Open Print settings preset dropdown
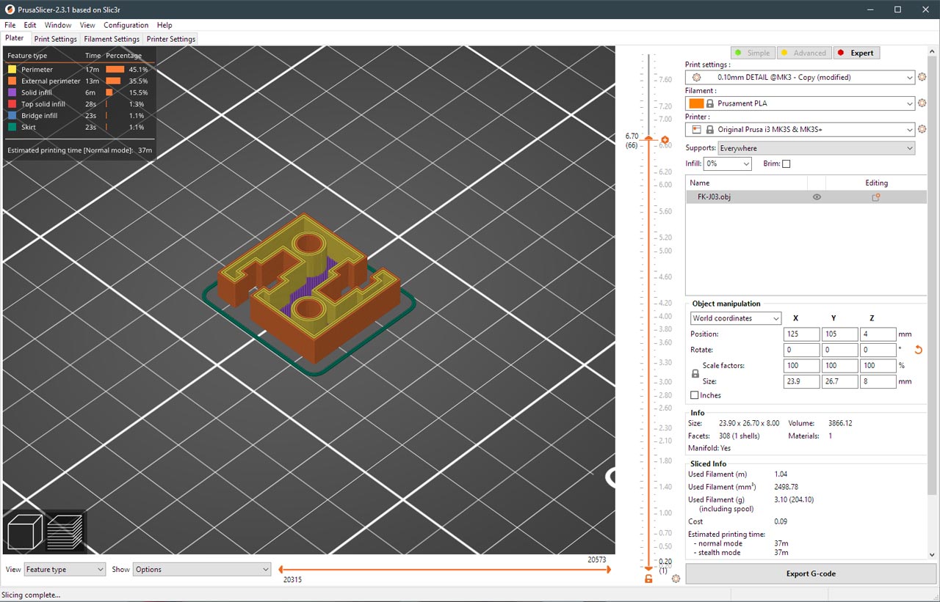The height and width of the screenshot is (602, 940). point(800,77)
